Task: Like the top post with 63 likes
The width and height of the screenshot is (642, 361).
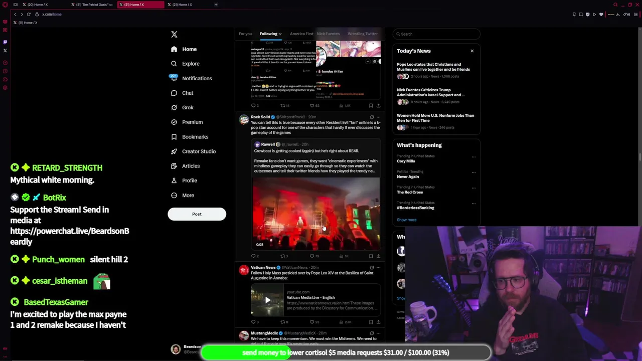Action: tap(314, 106)
